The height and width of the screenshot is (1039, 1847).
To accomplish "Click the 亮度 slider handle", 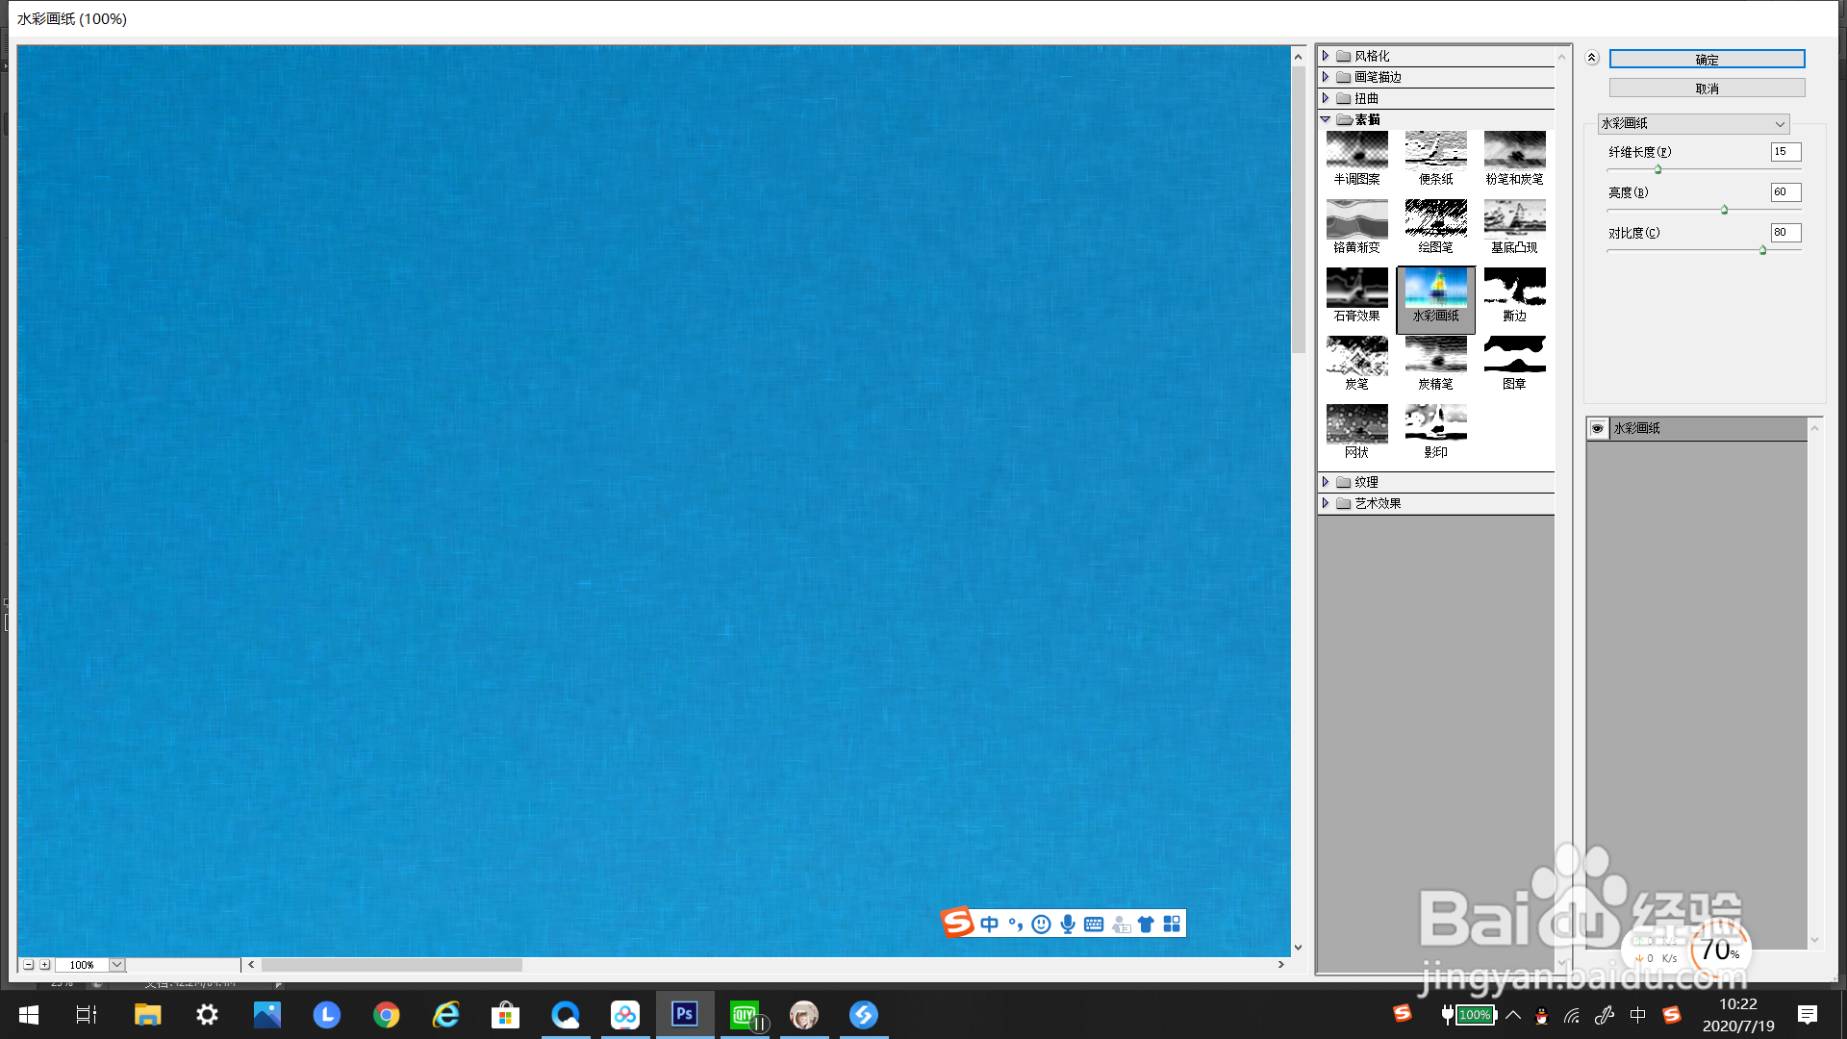I will pos(1724,210).
